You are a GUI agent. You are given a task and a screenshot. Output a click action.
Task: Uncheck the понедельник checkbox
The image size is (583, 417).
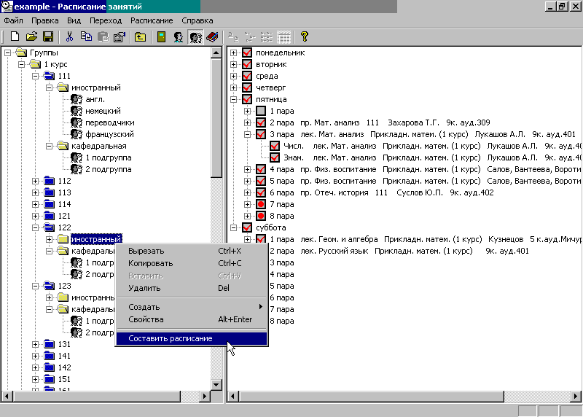(247, 52)
